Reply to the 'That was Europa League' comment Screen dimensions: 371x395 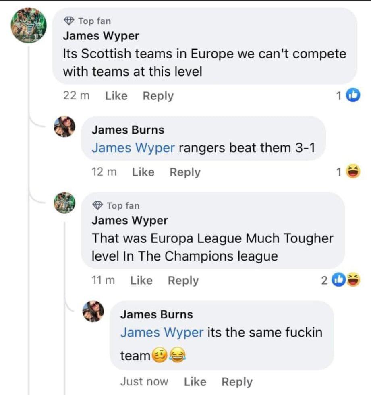[x=183, y=281]
